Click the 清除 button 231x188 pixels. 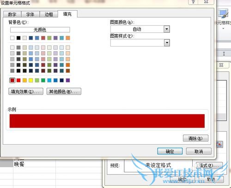[x=195, y=138]
